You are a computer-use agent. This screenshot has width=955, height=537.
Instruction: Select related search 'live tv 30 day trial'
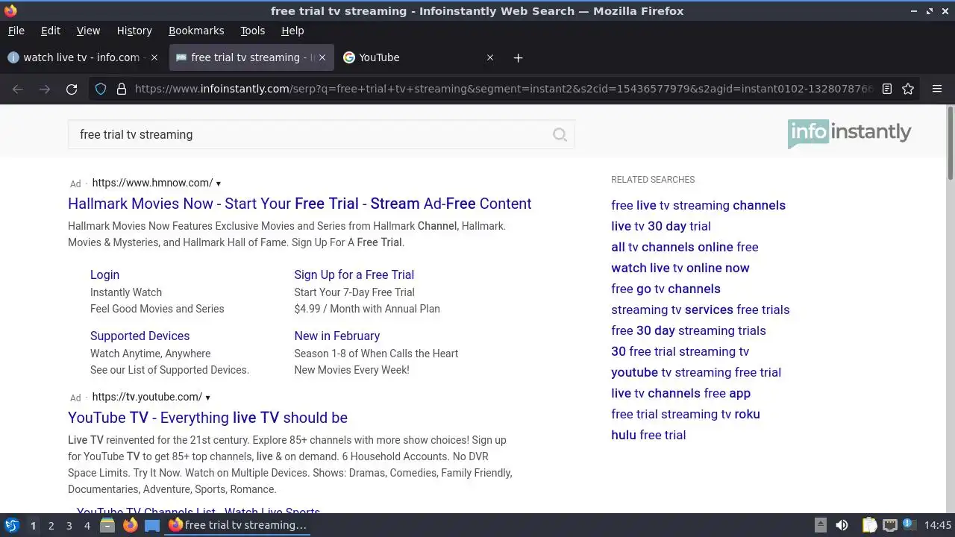coord(661,226)
